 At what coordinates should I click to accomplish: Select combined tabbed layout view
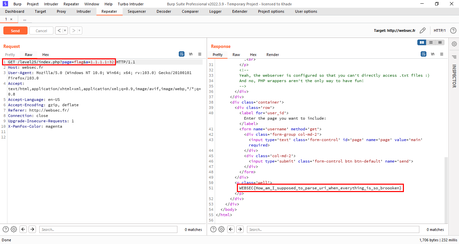point(439,43)
